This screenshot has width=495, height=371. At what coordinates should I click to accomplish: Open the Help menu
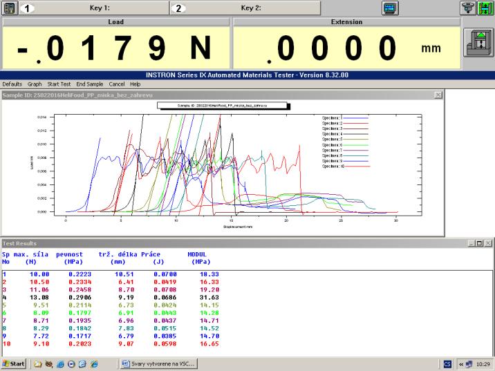pyautogui.click(x=135, y=84)
